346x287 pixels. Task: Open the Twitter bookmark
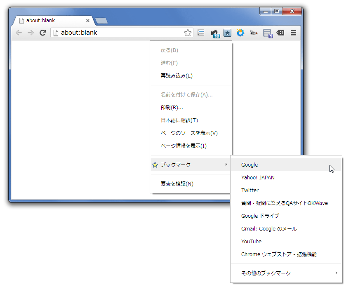[286, 191]
